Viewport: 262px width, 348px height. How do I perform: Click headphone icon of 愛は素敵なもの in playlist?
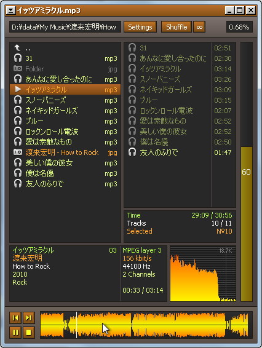click(132, 121)
